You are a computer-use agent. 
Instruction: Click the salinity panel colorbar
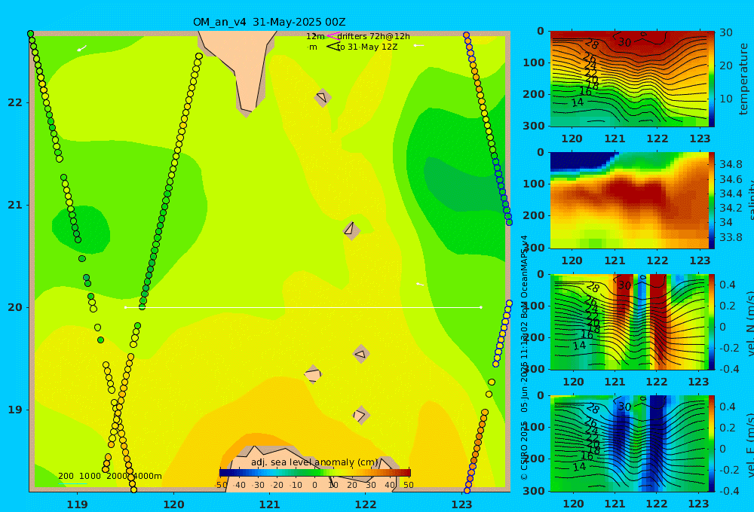pyautogui.click(x=711, y=200)
